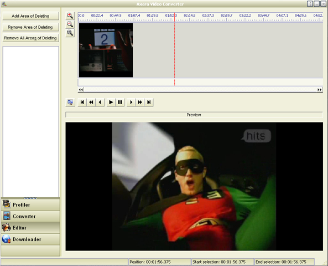Play the video
Screen dimensions: 328x266
[111, 103]
